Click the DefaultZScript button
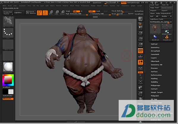178x124 pixels. coord(133,3)
